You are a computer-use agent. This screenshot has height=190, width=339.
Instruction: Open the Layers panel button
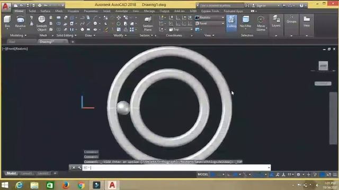click(x=276, y=21)
